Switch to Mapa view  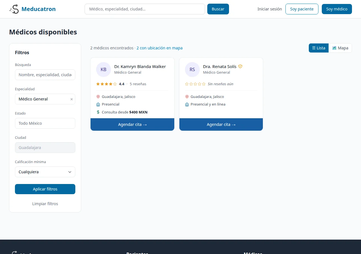340,48
